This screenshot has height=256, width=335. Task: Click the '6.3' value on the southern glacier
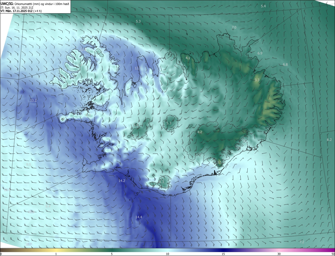(x=161, y=182)
